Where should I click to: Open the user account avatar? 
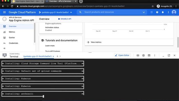[x=174, y=12]
